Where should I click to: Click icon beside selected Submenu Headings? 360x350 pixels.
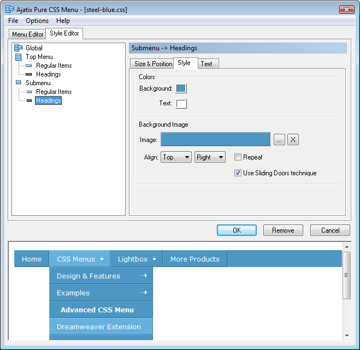pyautogui.click(x=29, y=100)
